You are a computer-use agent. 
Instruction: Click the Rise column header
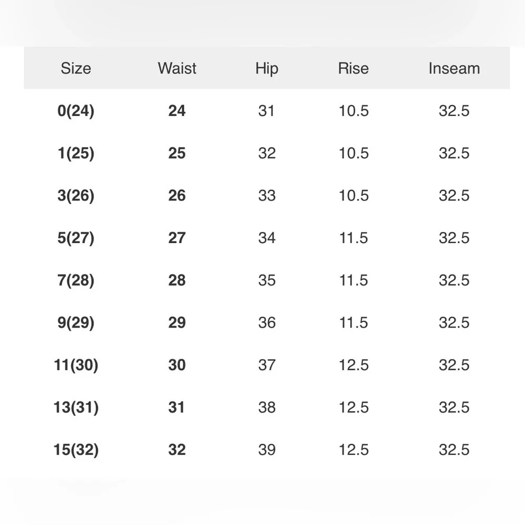(353, 68)
